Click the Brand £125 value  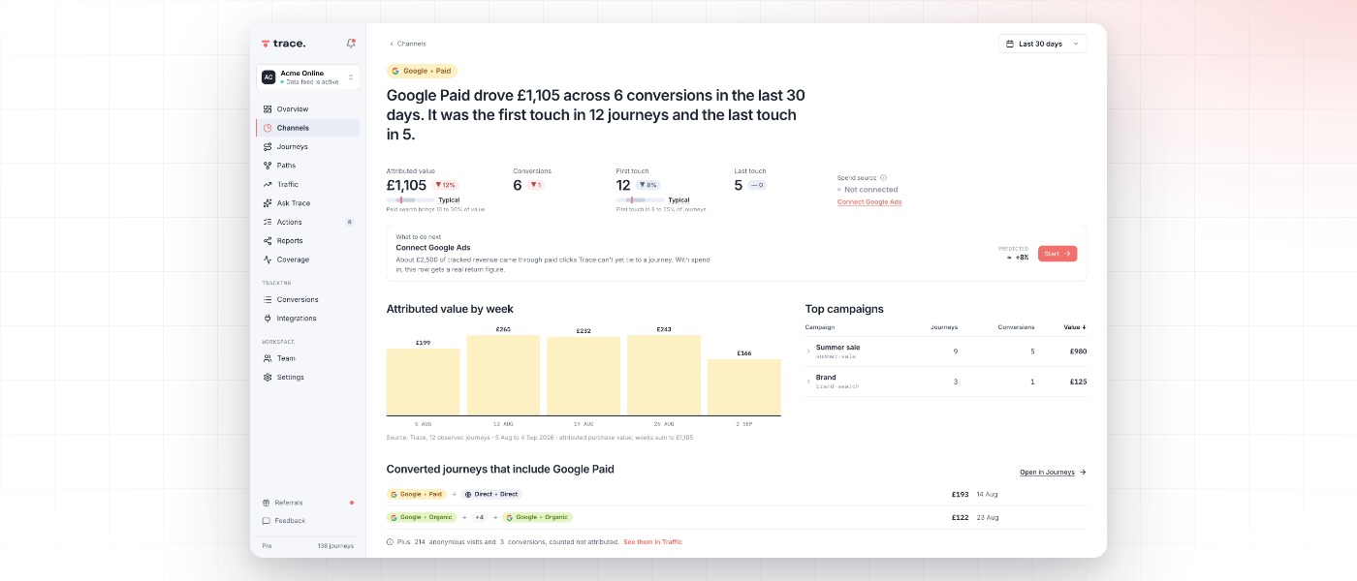1077,382
